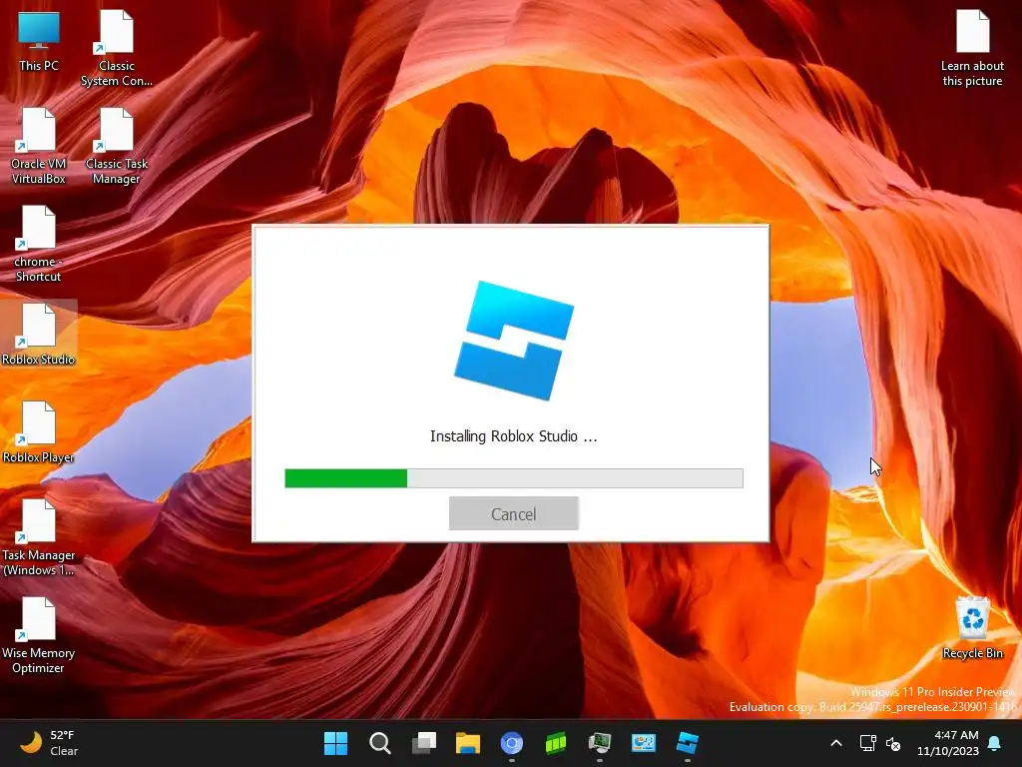
Task: Open Task View from taskbar
Action: (x=423, y=743)
